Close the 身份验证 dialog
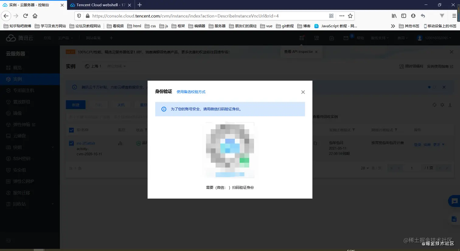The height and width of the screenshot is (251, 460). click(x=303, y=92)
